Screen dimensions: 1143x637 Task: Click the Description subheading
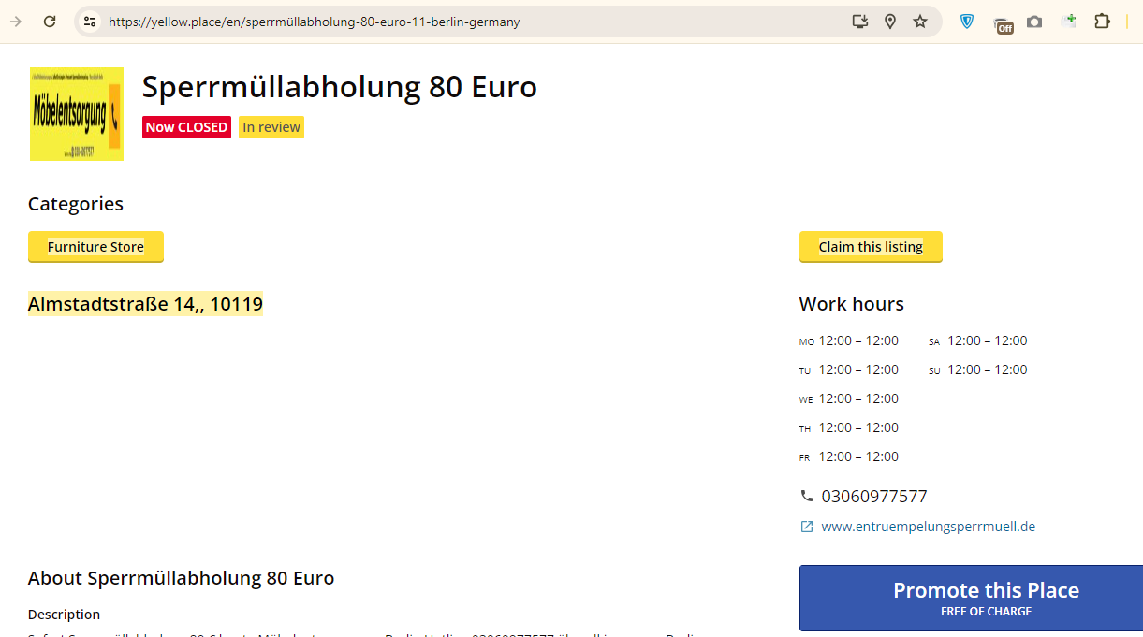pos(64,615)
